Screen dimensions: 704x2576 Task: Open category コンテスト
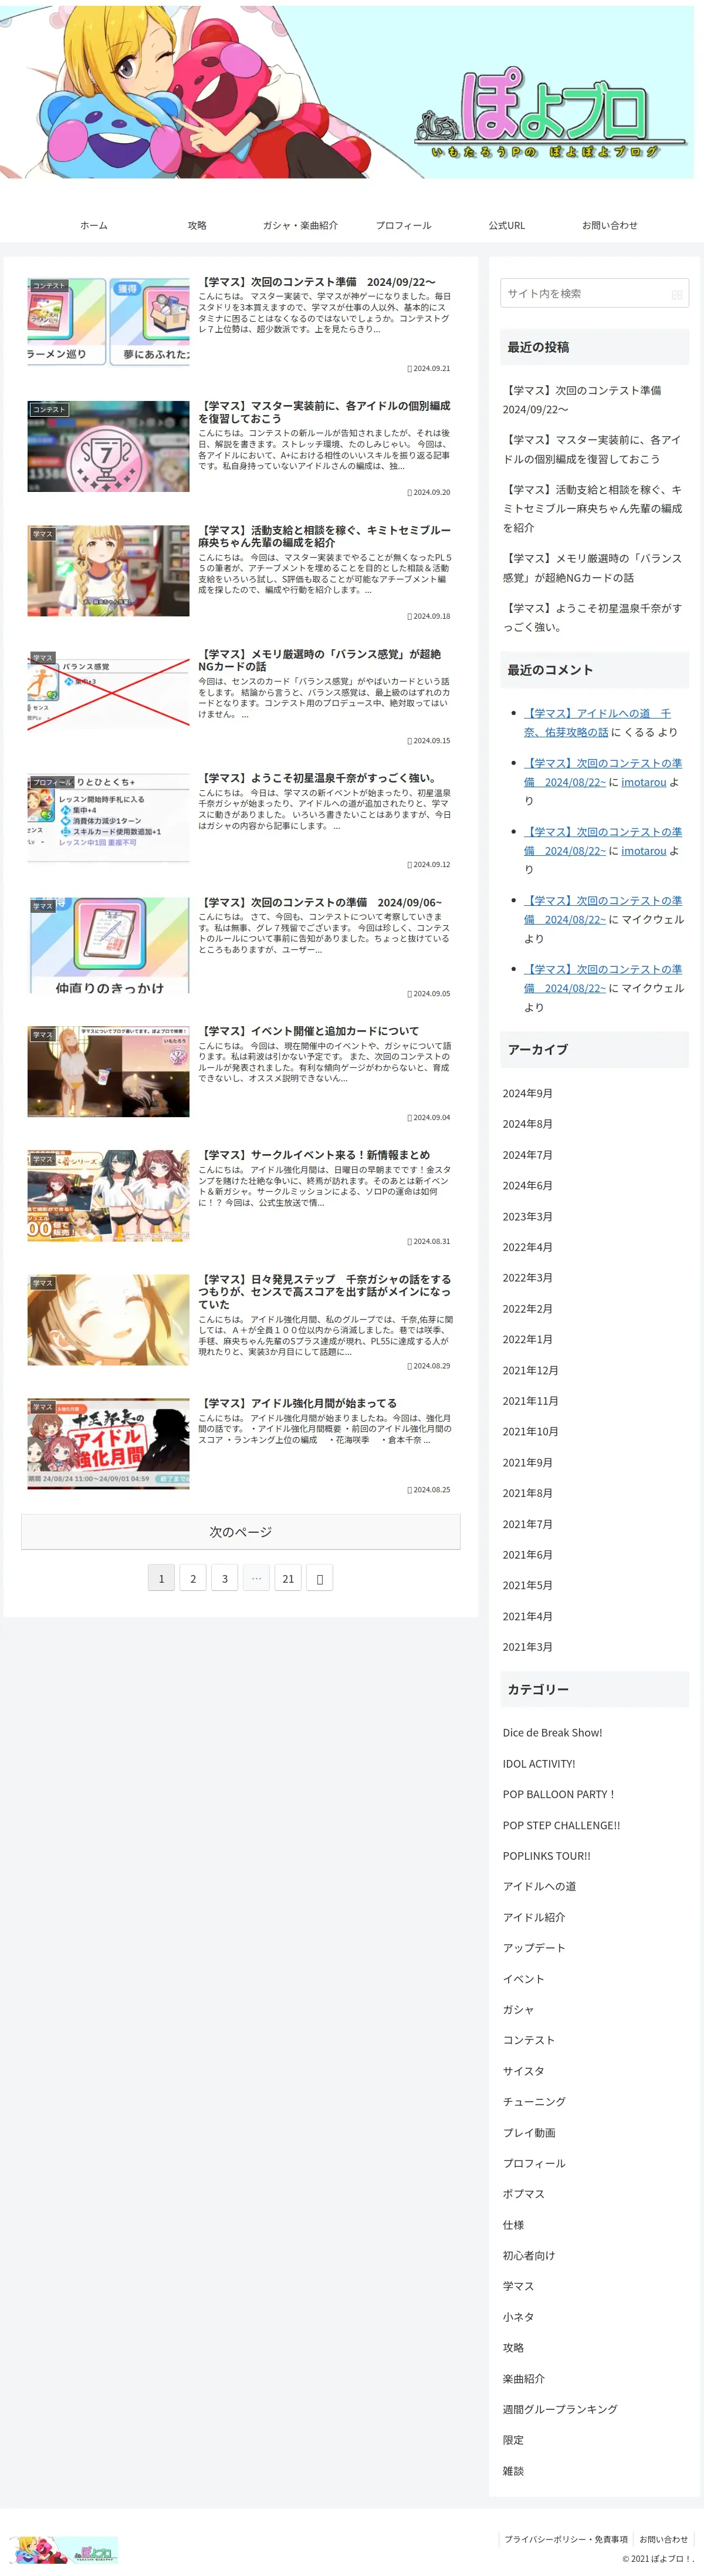[528, 2040]
